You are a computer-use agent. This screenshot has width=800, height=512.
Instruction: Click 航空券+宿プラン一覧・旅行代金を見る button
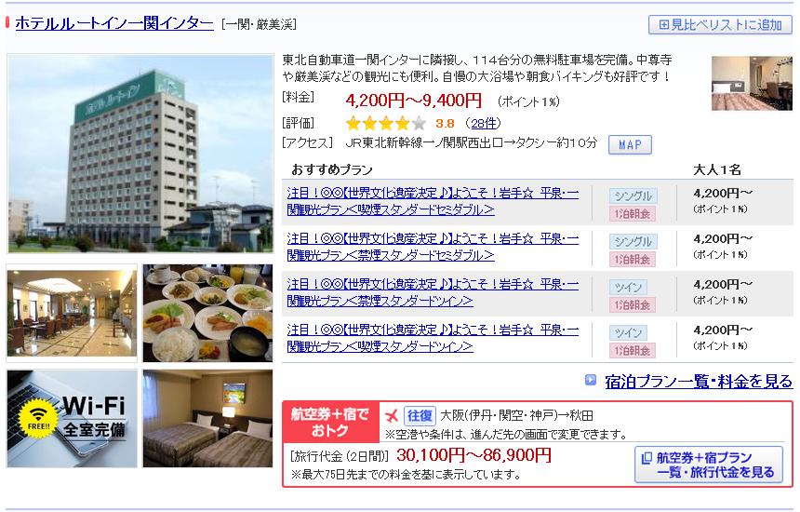click(x=709, y=465)
